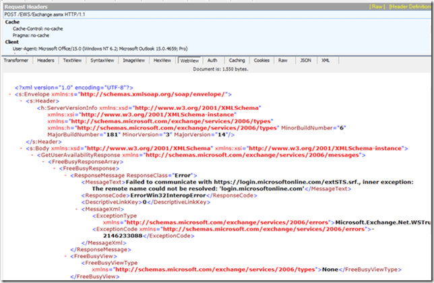This screenshot has height=283, width=434.
Task: Show the Caching tab
Action: (236, 60)
